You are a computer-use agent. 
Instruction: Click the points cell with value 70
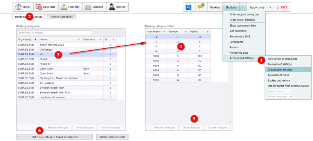(200, 61)
